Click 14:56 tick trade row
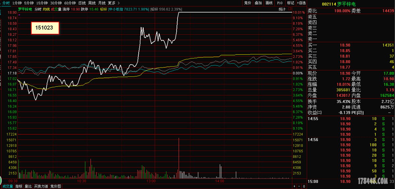Screen dimensions: 395x189 tap(351, 140)
